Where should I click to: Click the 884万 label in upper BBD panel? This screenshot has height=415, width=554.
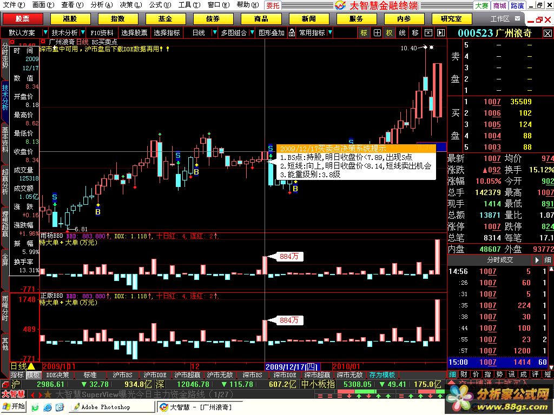click(x=289, y=257)
